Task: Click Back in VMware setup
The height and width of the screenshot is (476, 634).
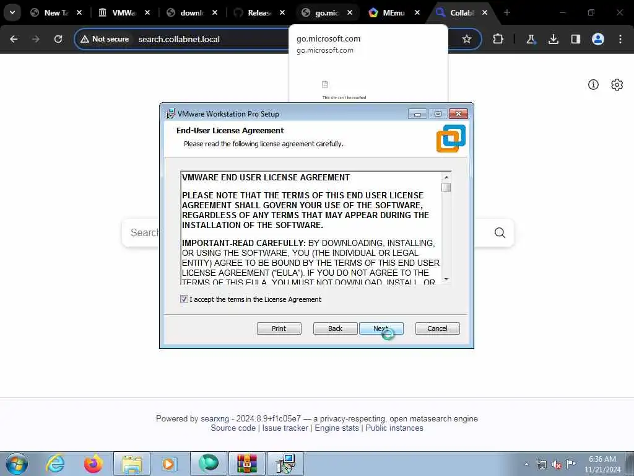Action: tap(335, 328)
